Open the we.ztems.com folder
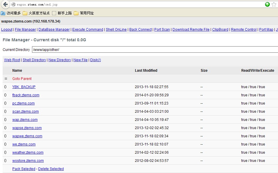278x173 pixels. [x=24, y=144]
